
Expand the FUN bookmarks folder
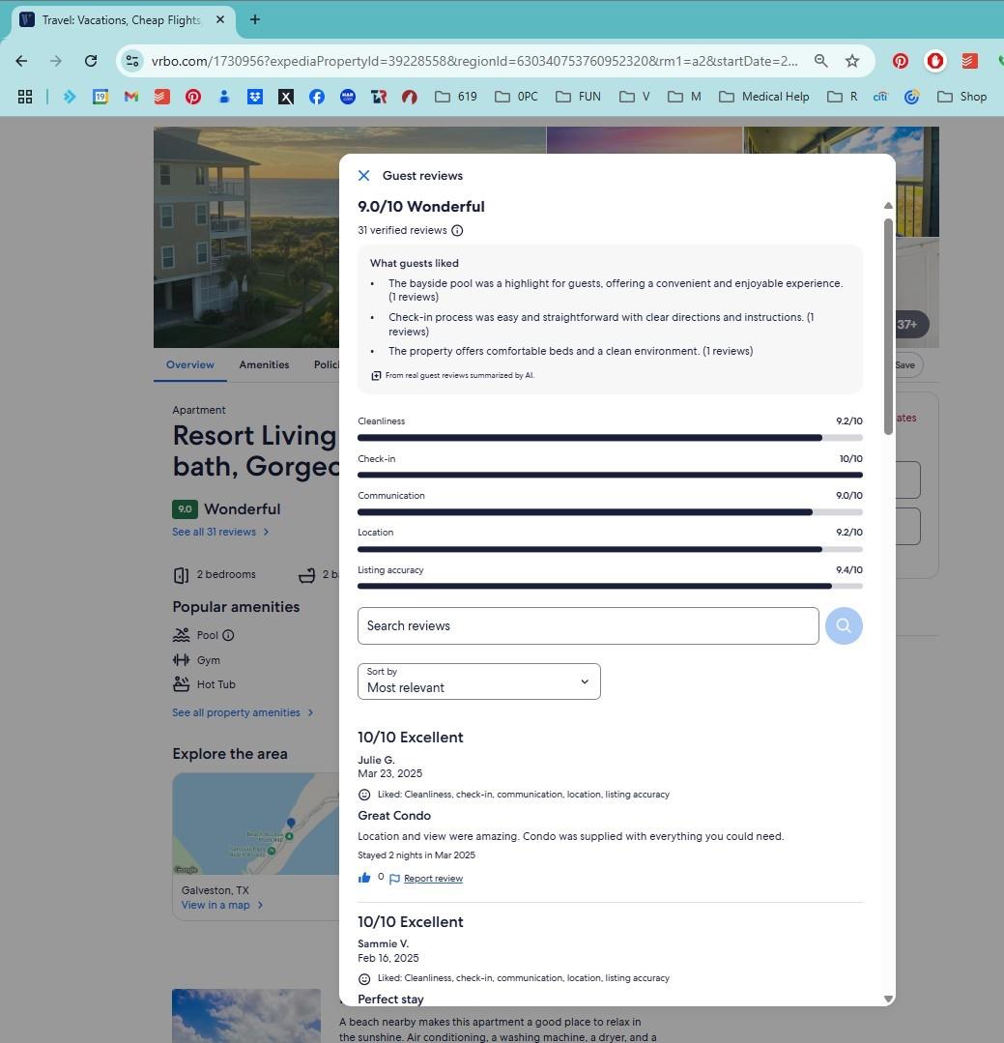coord(578,97)
